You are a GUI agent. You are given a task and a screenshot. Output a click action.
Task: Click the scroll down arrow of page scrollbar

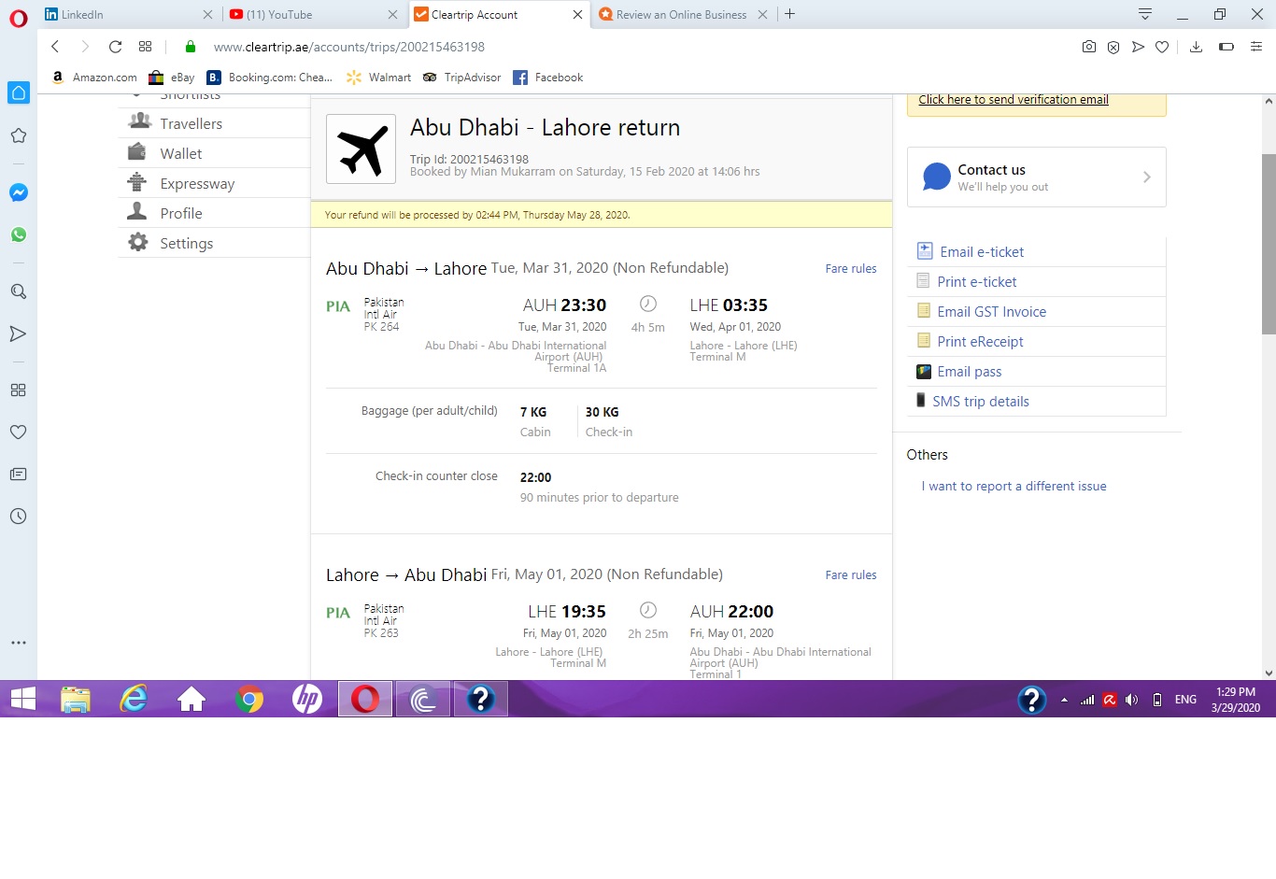point(1269,673)
